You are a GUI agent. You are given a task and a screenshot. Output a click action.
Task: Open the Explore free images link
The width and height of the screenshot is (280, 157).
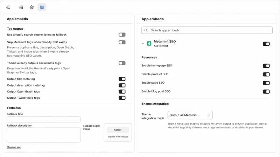point(118,137)
